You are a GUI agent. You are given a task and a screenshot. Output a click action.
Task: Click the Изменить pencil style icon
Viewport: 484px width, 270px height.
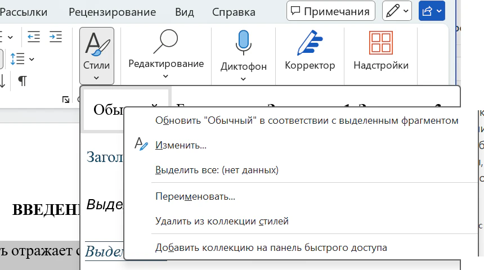[141, 144]
